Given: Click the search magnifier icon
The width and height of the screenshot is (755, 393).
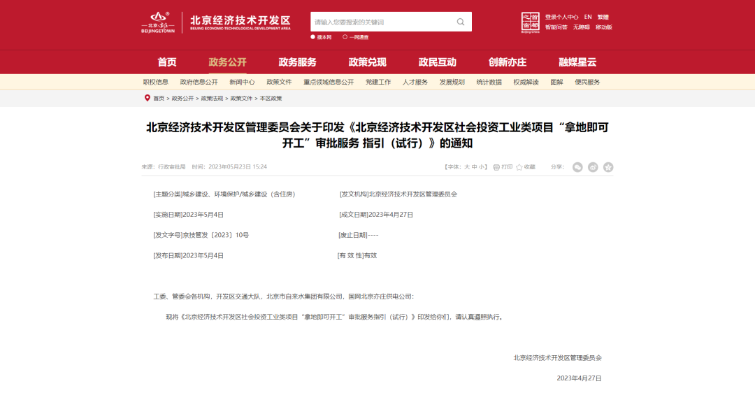Looking at the screenshot, I should [x=460, y=22].
